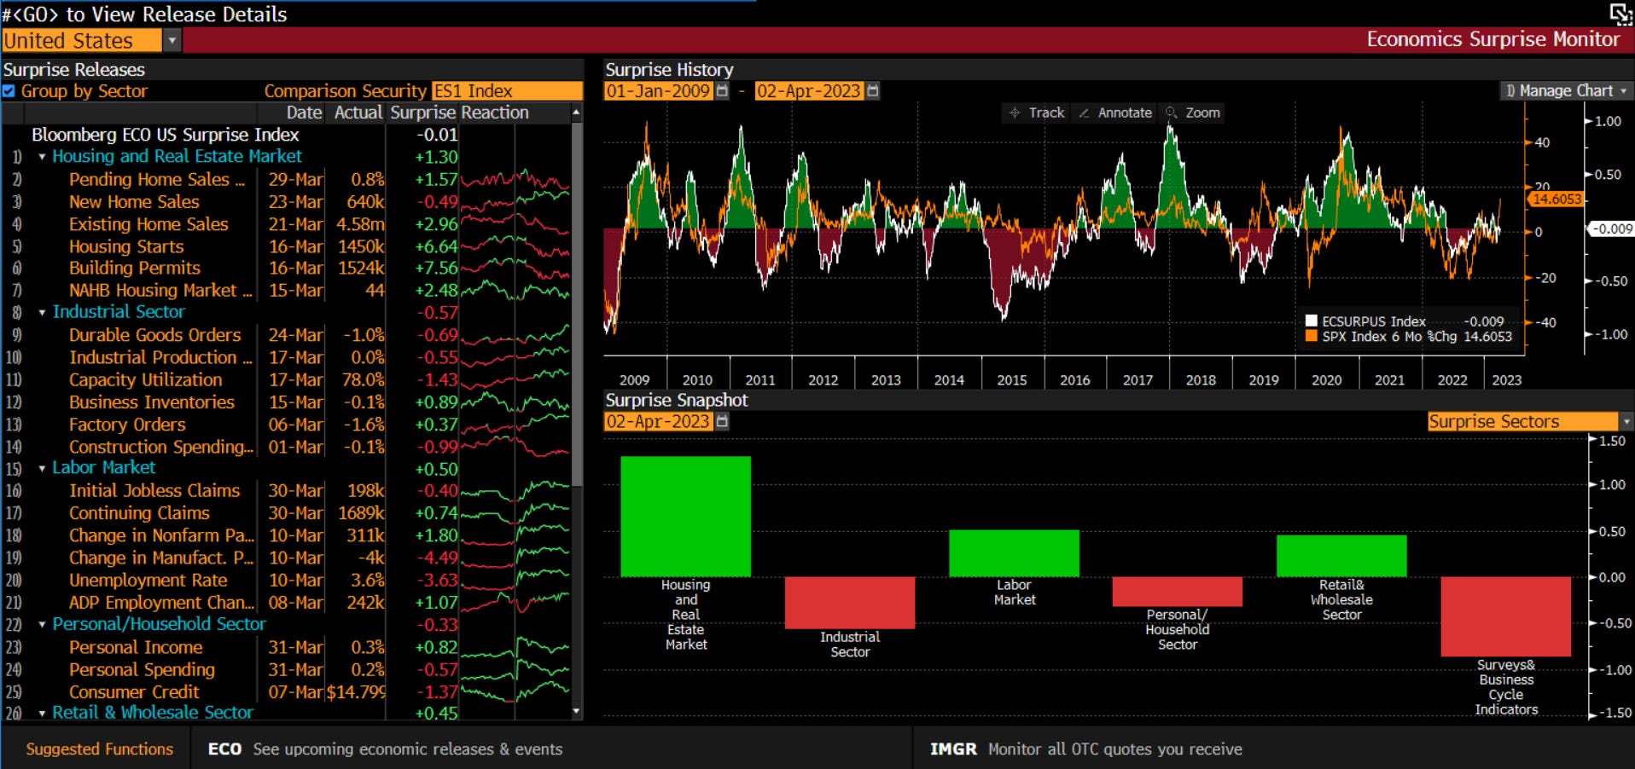The height and width of the screenshot is (769, 1635).
Task: Collapse the Labor Market group
Action: tap(42, 468)
